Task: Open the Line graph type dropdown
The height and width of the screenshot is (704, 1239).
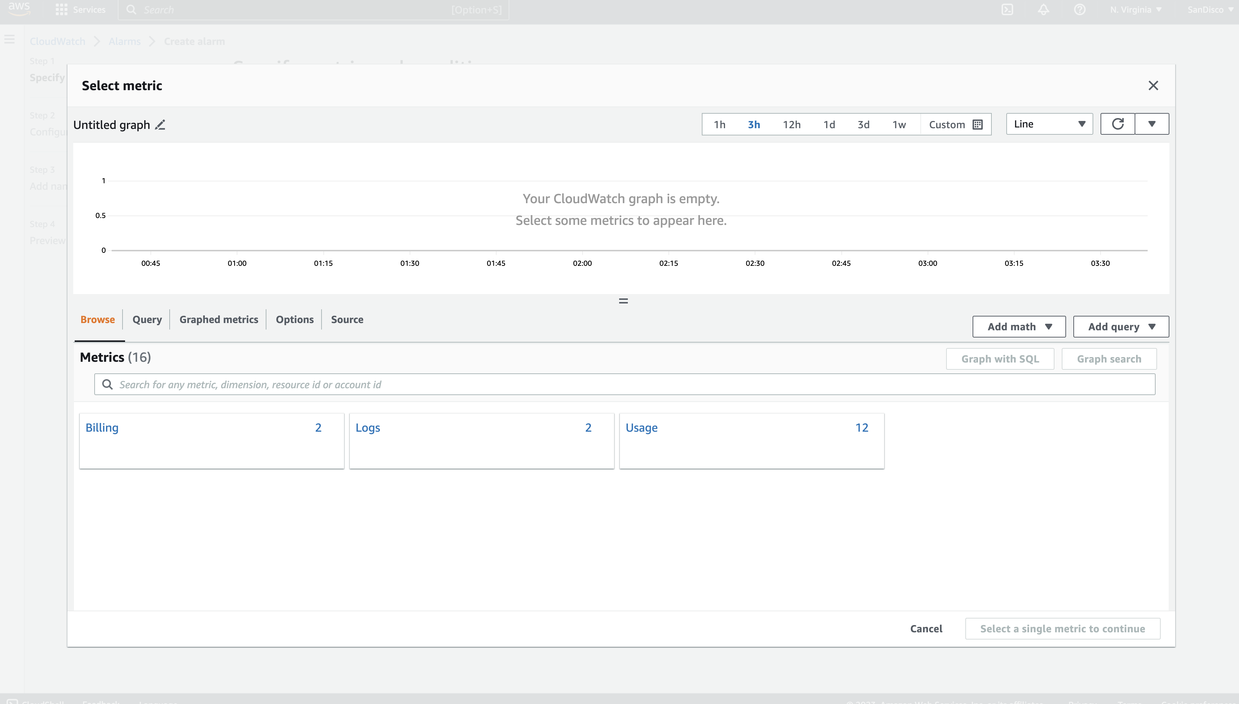Action: pos(1049,124)
